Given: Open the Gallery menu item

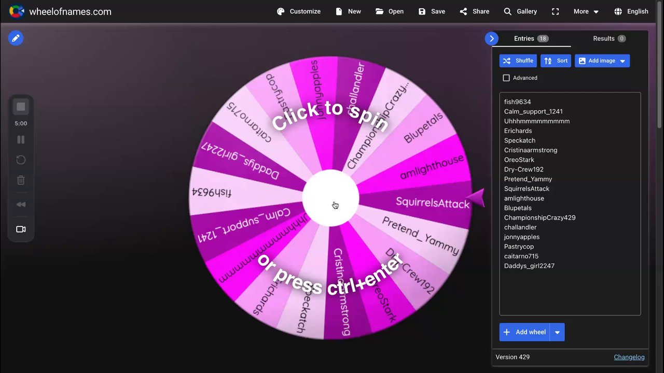Looking at the screenshot, I should click(x=520, y=11).
